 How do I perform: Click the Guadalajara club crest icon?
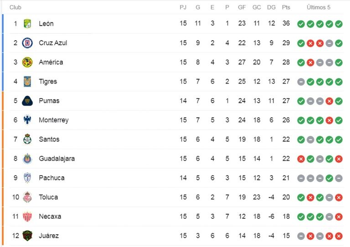click(x=27, y=159)
